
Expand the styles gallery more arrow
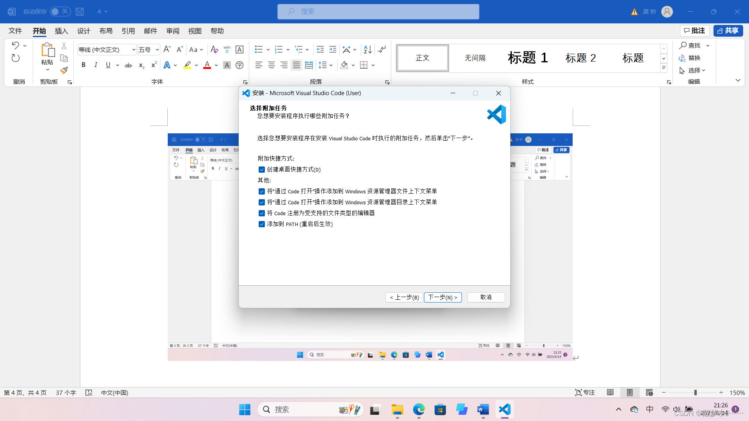664,68
